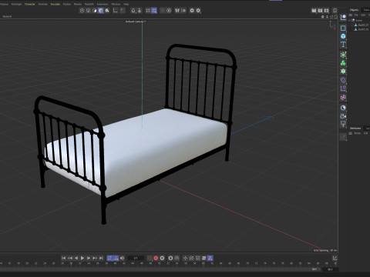
Task: Open the Simulate menu
Action: click(55, 4)
